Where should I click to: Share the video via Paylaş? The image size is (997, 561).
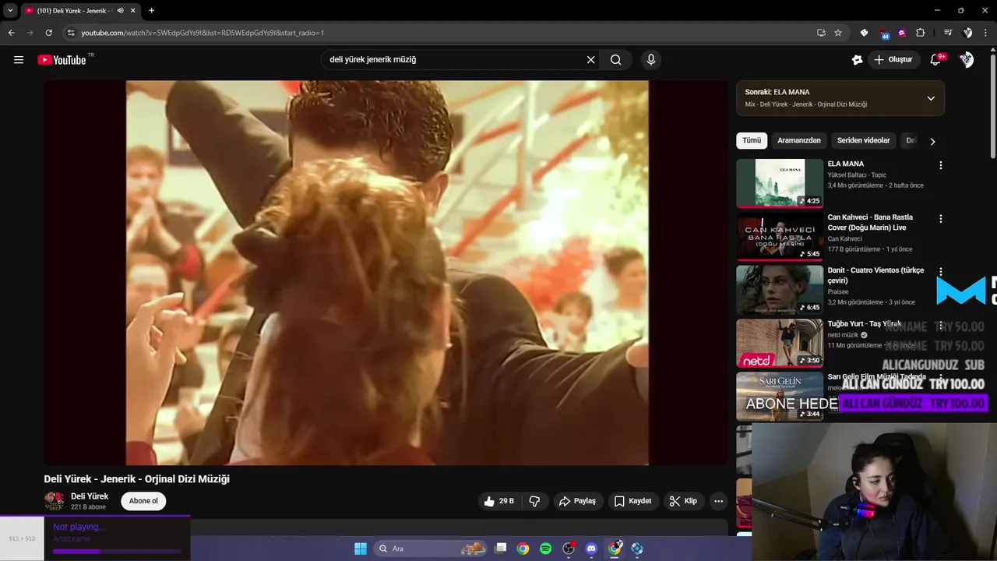pos(577,501)
